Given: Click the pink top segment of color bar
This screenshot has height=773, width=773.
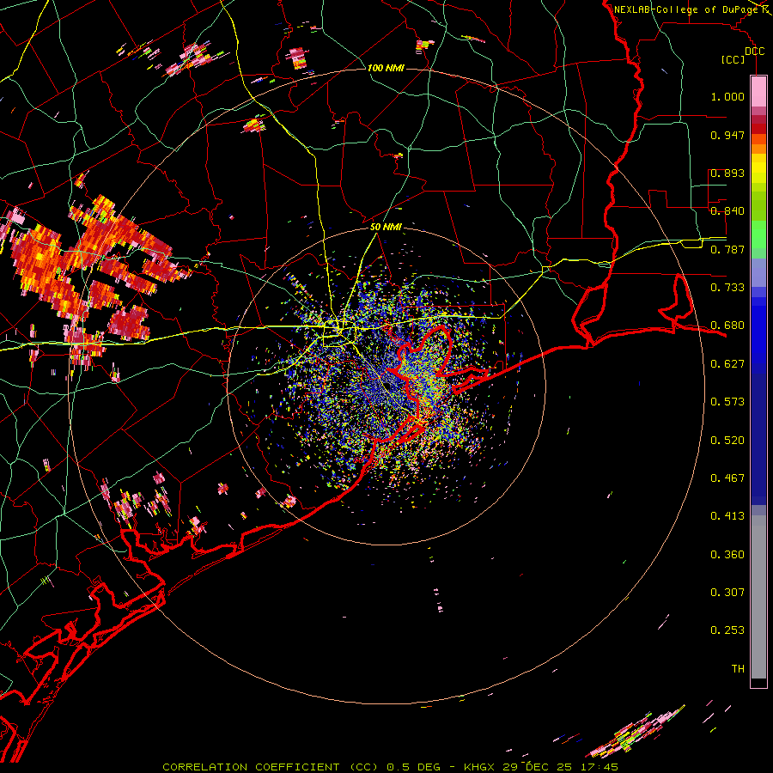Looking at the screenshot, I should (758, 91).
